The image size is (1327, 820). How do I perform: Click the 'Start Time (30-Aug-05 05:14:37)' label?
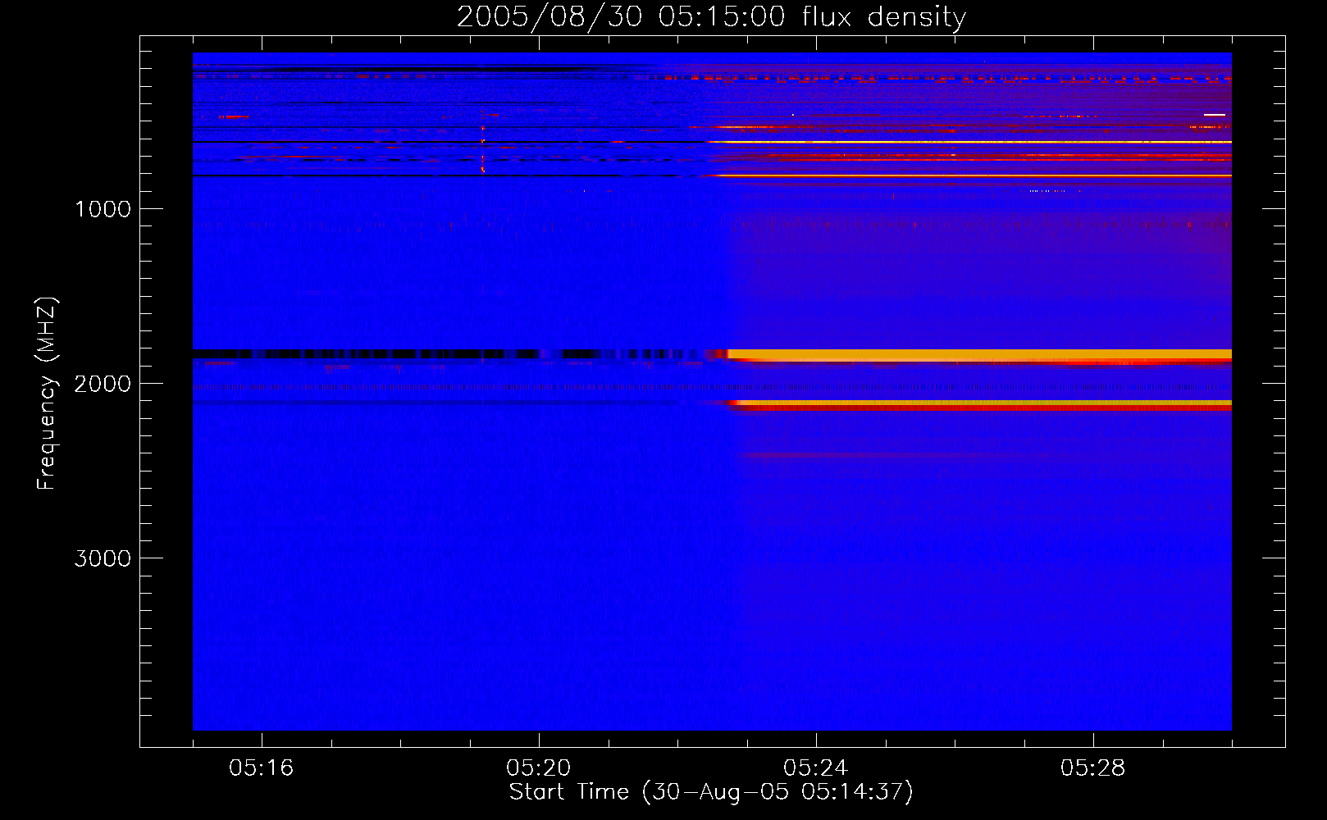[711, 792]
